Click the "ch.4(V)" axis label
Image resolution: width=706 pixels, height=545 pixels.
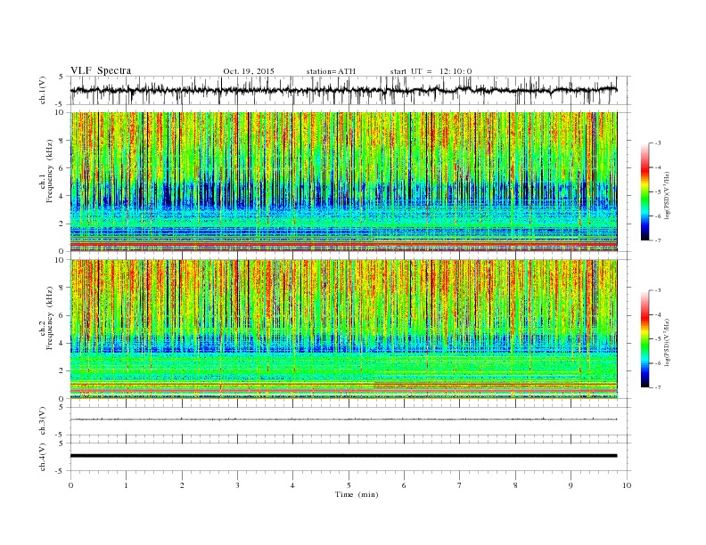tap(43, 457)
